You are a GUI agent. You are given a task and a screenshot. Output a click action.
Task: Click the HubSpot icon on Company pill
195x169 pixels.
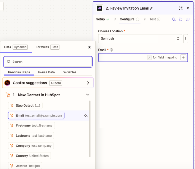(12, 146)
